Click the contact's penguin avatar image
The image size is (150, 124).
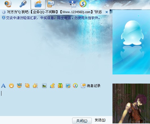131,42
